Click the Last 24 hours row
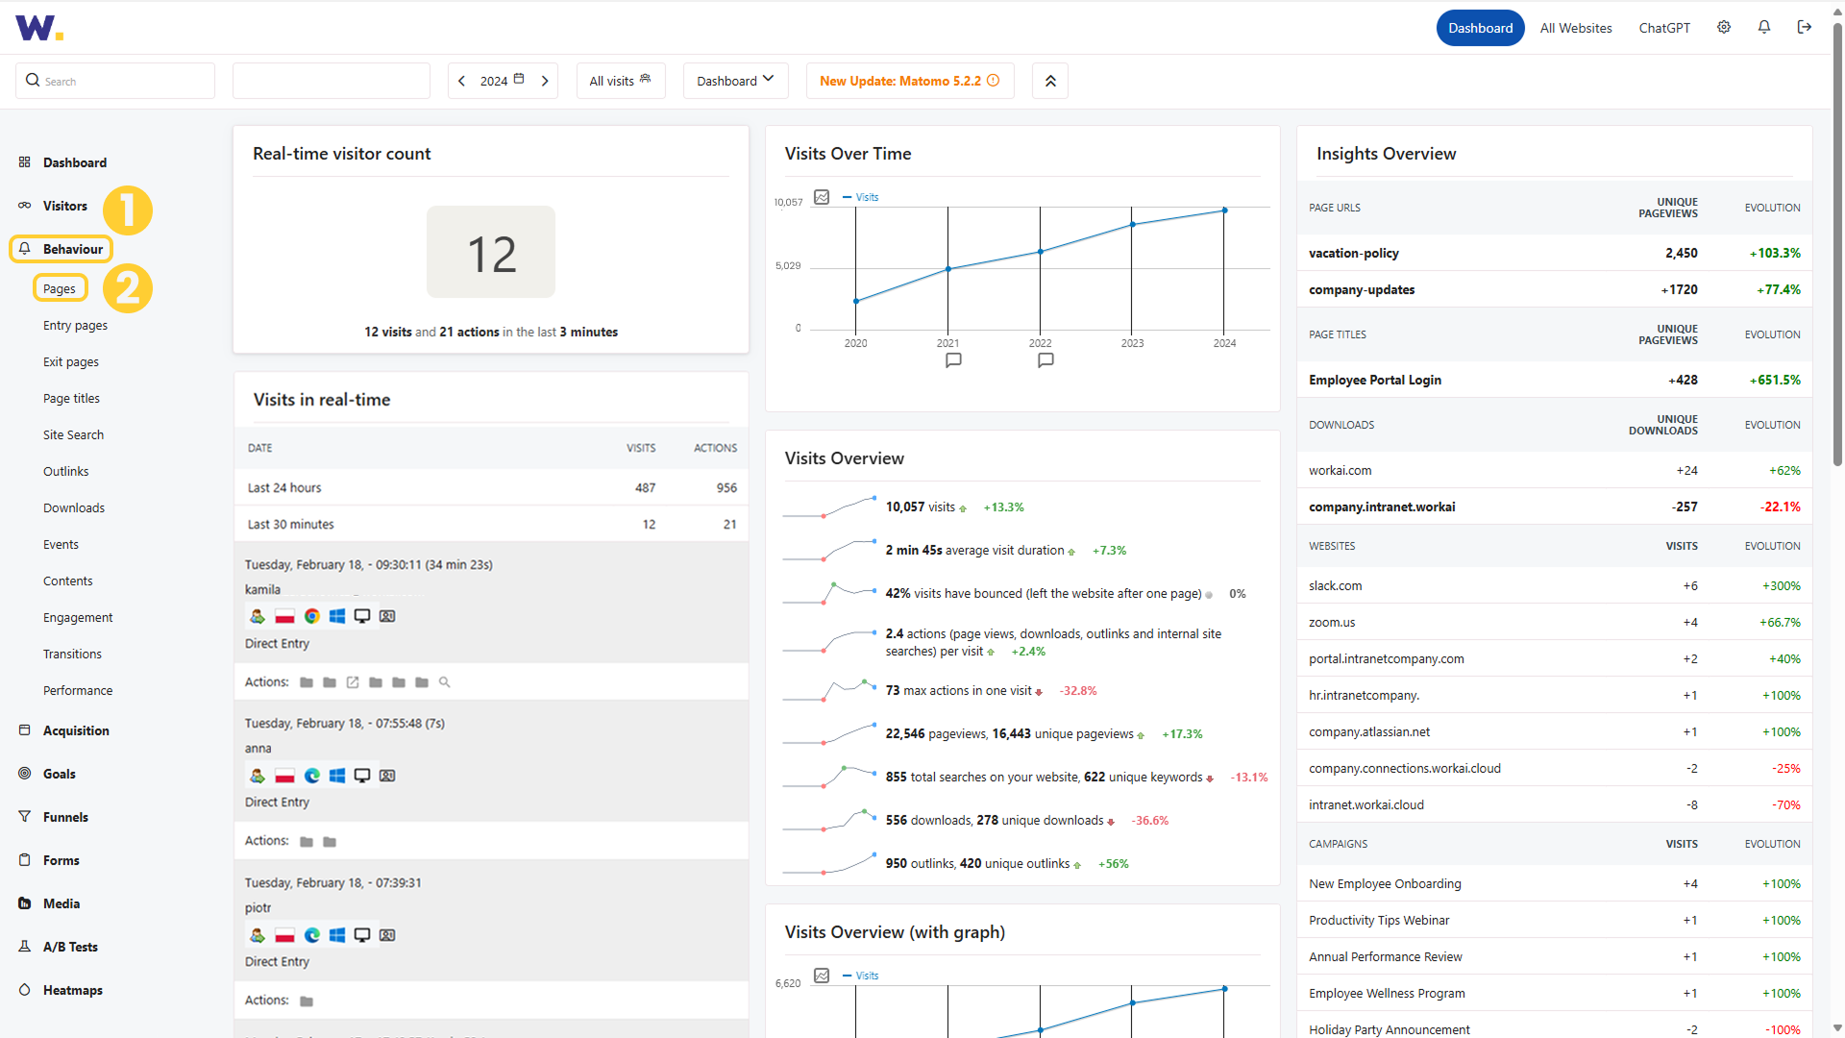The width and height of the screenshot is (1845, 1038). click(491, 487)
